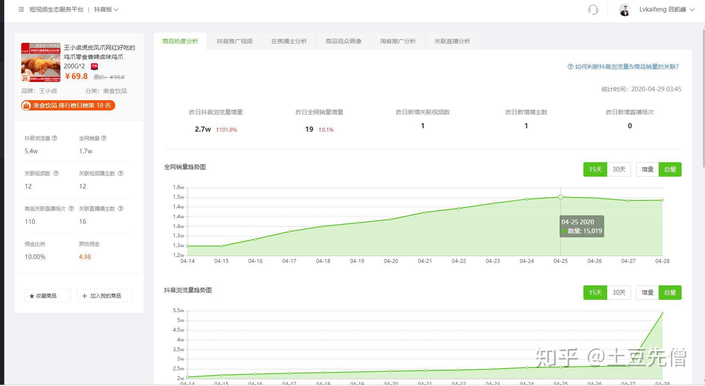Select the 关联直播分析 tab

click(452, 41)
